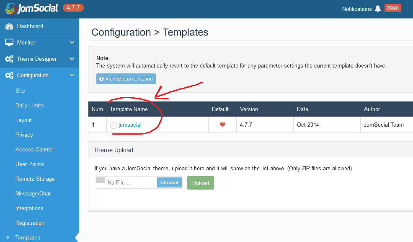
Task: Click the JomSocial logo
Action: [x=31, y=8]
